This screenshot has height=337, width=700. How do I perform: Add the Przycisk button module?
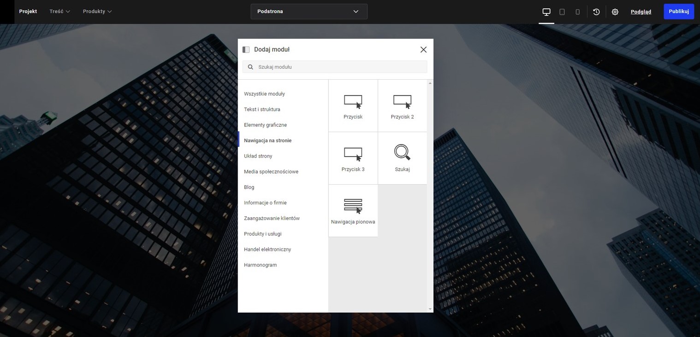353,106
